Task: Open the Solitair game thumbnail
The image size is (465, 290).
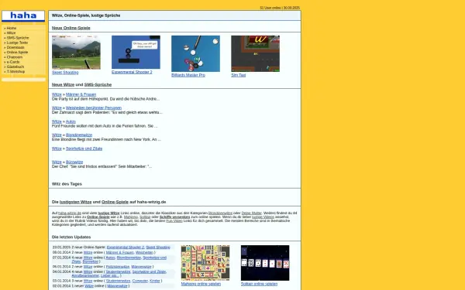Action: coord(265,263)
